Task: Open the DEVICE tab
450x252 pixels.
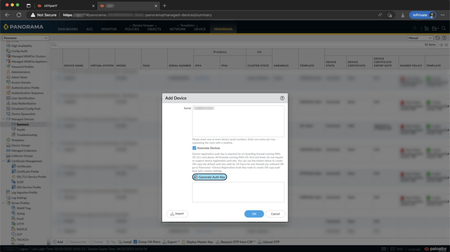Action: [200, 29]
